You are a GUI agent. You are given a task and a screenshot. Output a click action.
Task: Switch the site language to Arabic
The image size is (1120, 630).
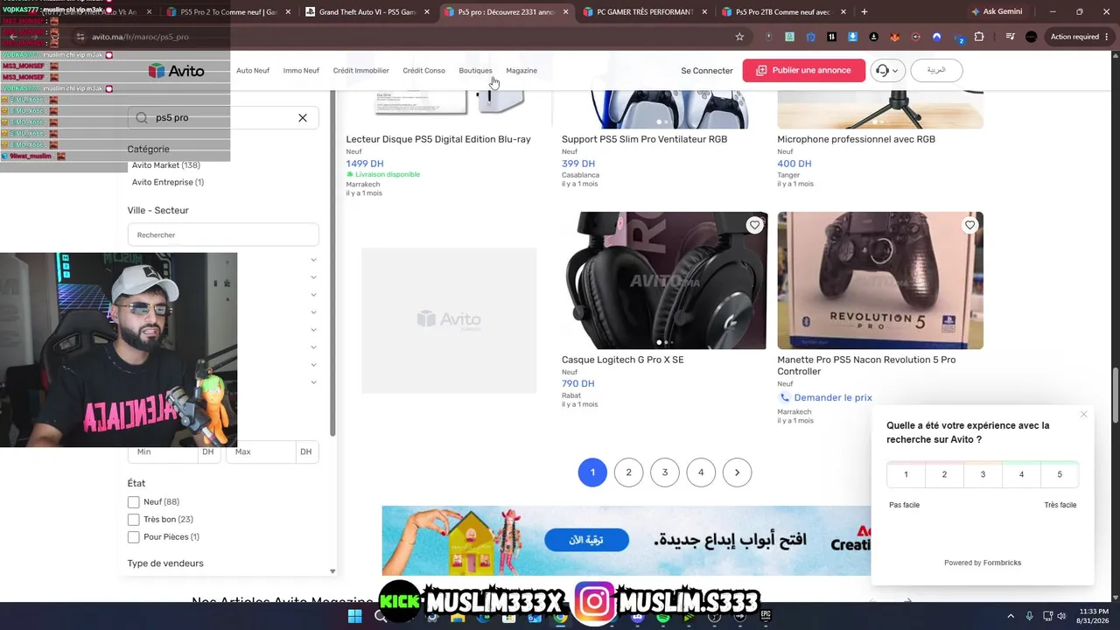[936, 71]
